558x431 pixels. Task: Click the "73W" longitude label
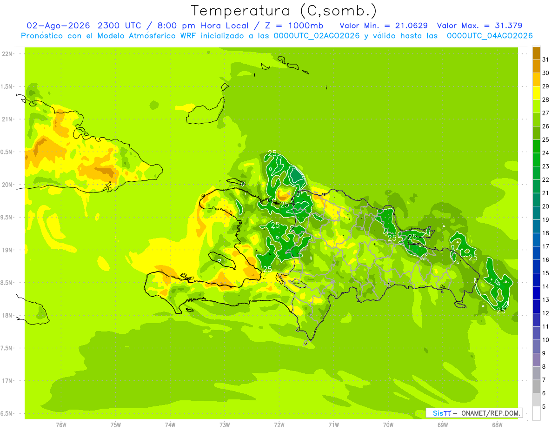(x=225, y=425)
